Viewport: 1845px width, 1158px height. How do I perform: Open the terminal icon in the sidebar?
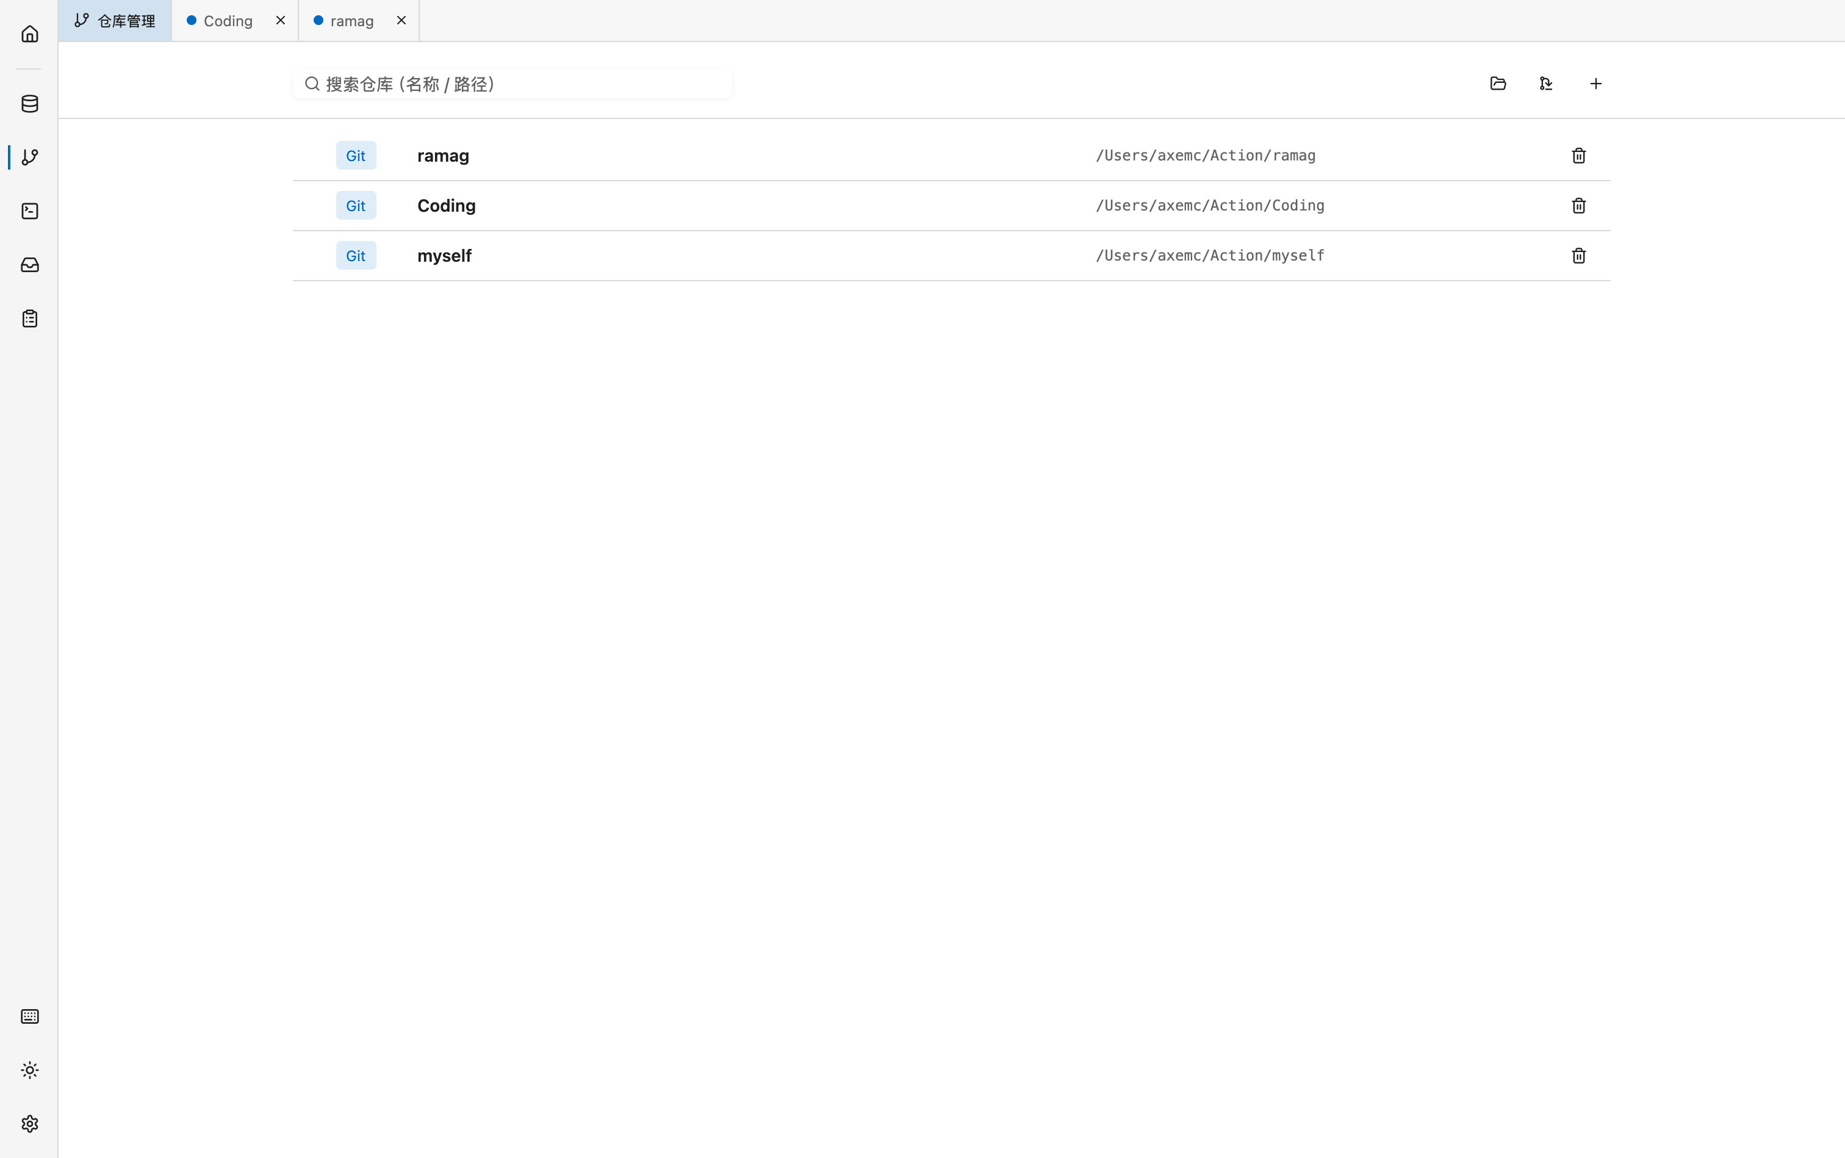pos(30,210)
